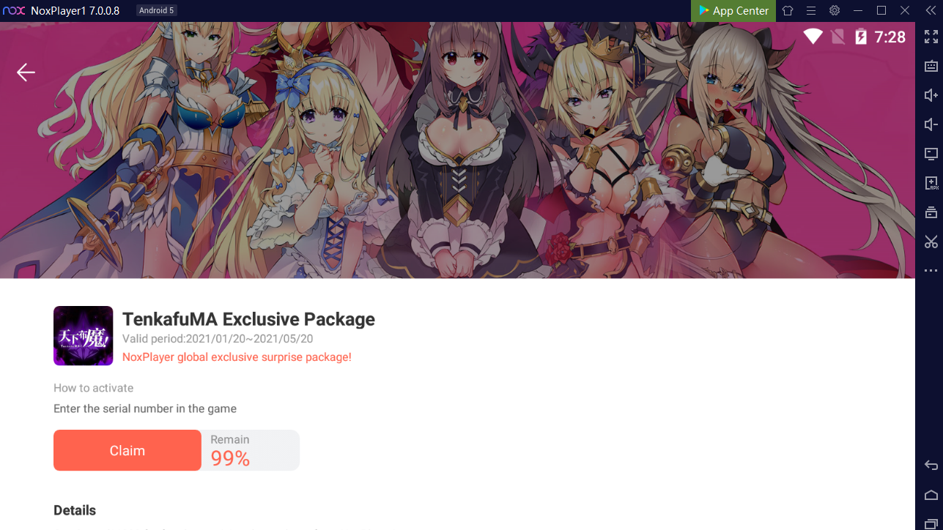Image resolution: width=943 pixels, height=530 pixels.
Task: Increase volume with sidebar speaker plus
Action: 931,95
